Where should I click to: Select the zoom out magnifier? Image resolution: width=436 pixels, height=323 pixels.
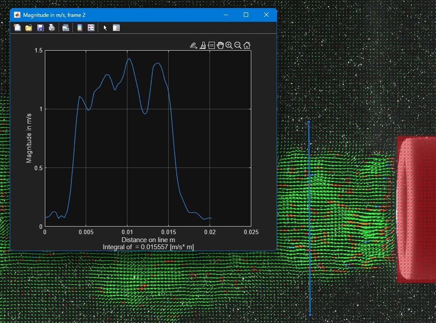tap(238, 45)
